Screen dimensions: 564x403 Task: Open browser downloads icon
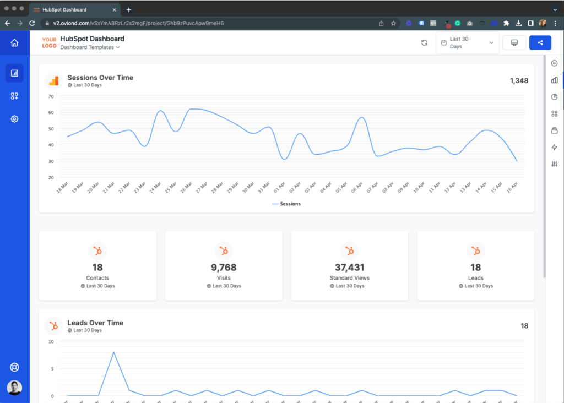click(x=518, y=23)
